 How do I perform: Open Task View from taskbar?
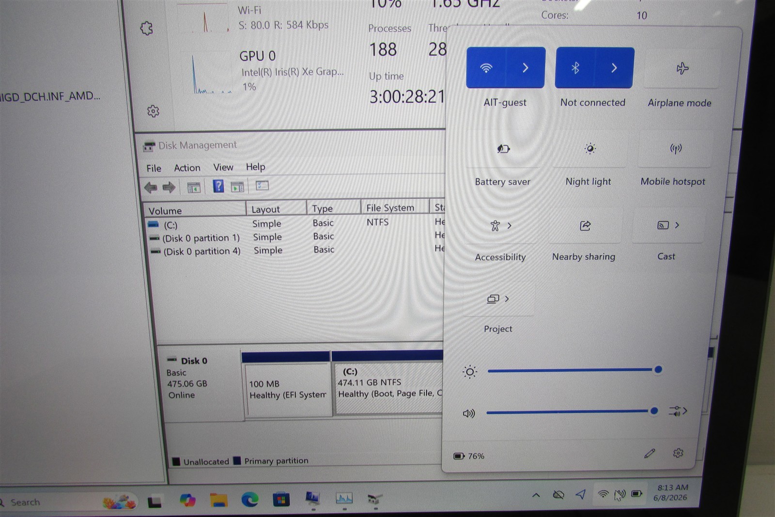click(x=155, y=502)
